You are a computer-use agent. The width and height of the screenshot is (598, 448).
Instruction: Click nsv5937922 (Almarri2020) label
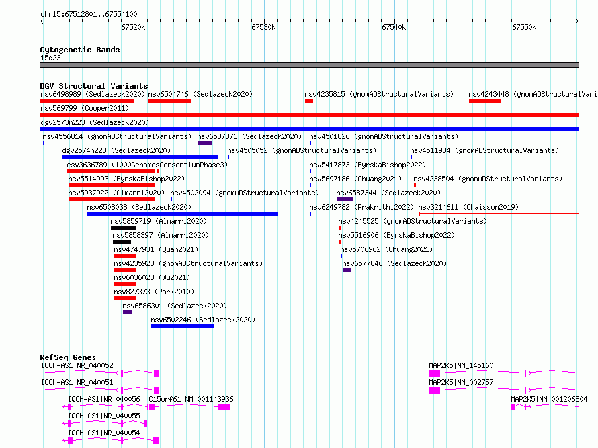click(116, 193)
